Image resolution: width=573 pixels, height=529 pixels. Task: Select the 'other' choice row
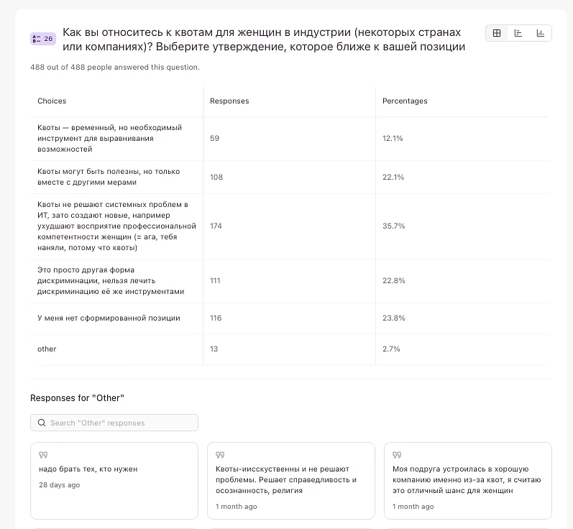[47, 349]
